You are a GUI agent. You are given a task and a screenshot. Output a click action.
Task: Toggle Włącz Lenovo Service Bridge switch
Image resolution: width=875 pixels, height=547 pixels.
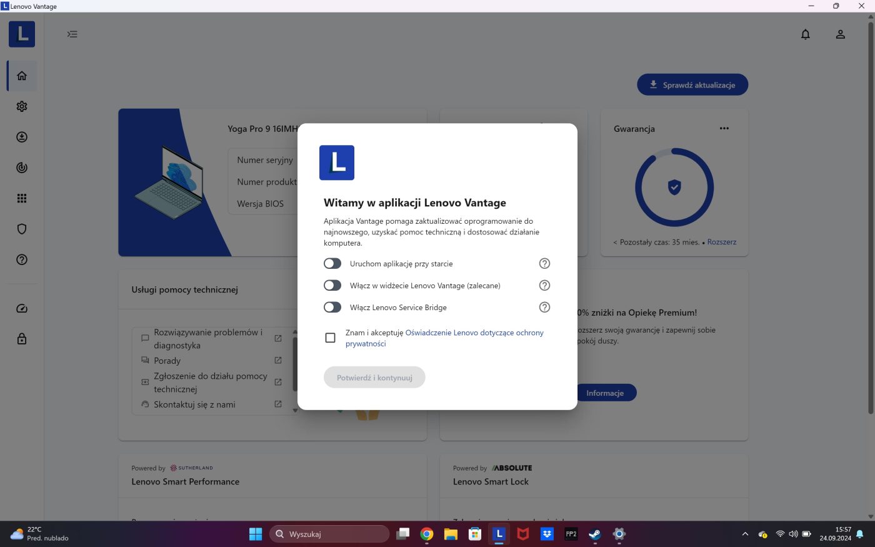pos(332,308)
